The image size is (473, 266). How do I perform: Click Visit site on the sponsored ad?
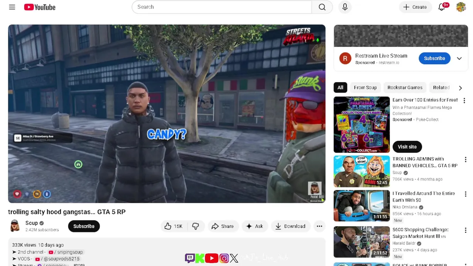(x=407, y=147)
